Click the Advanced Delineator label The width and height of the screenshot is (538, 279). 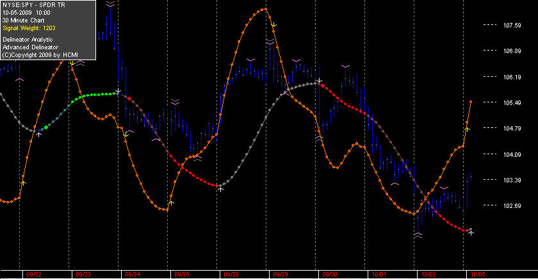point(31,47)
